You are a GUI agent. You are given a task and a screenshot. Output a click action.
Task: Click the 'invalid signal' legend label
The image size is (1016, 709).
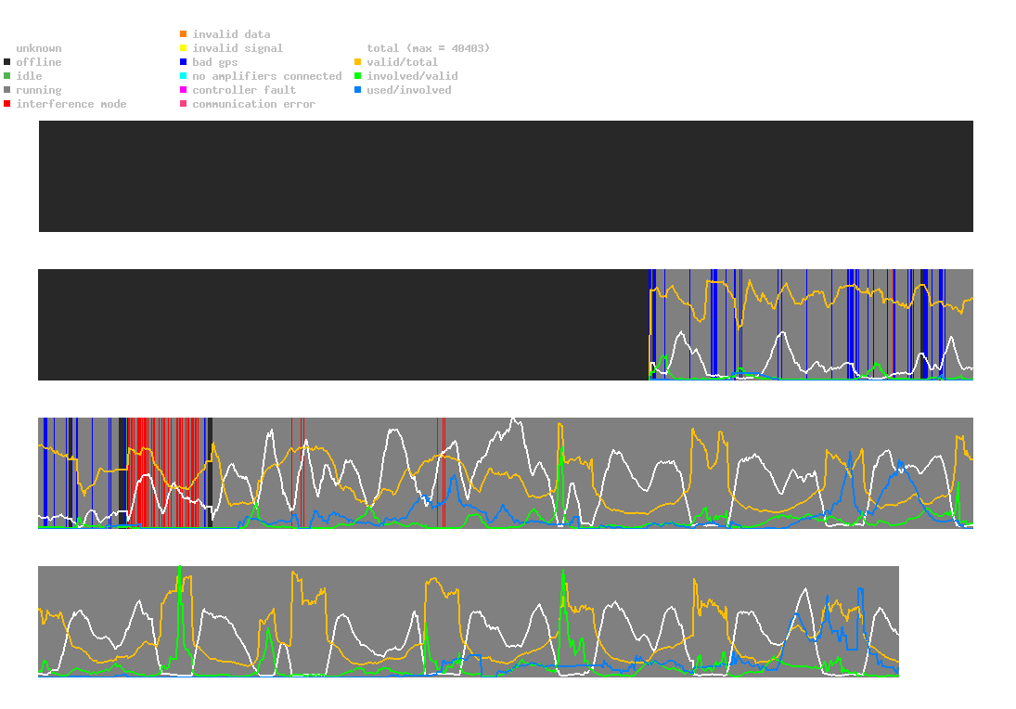click(x=238, y=48)
